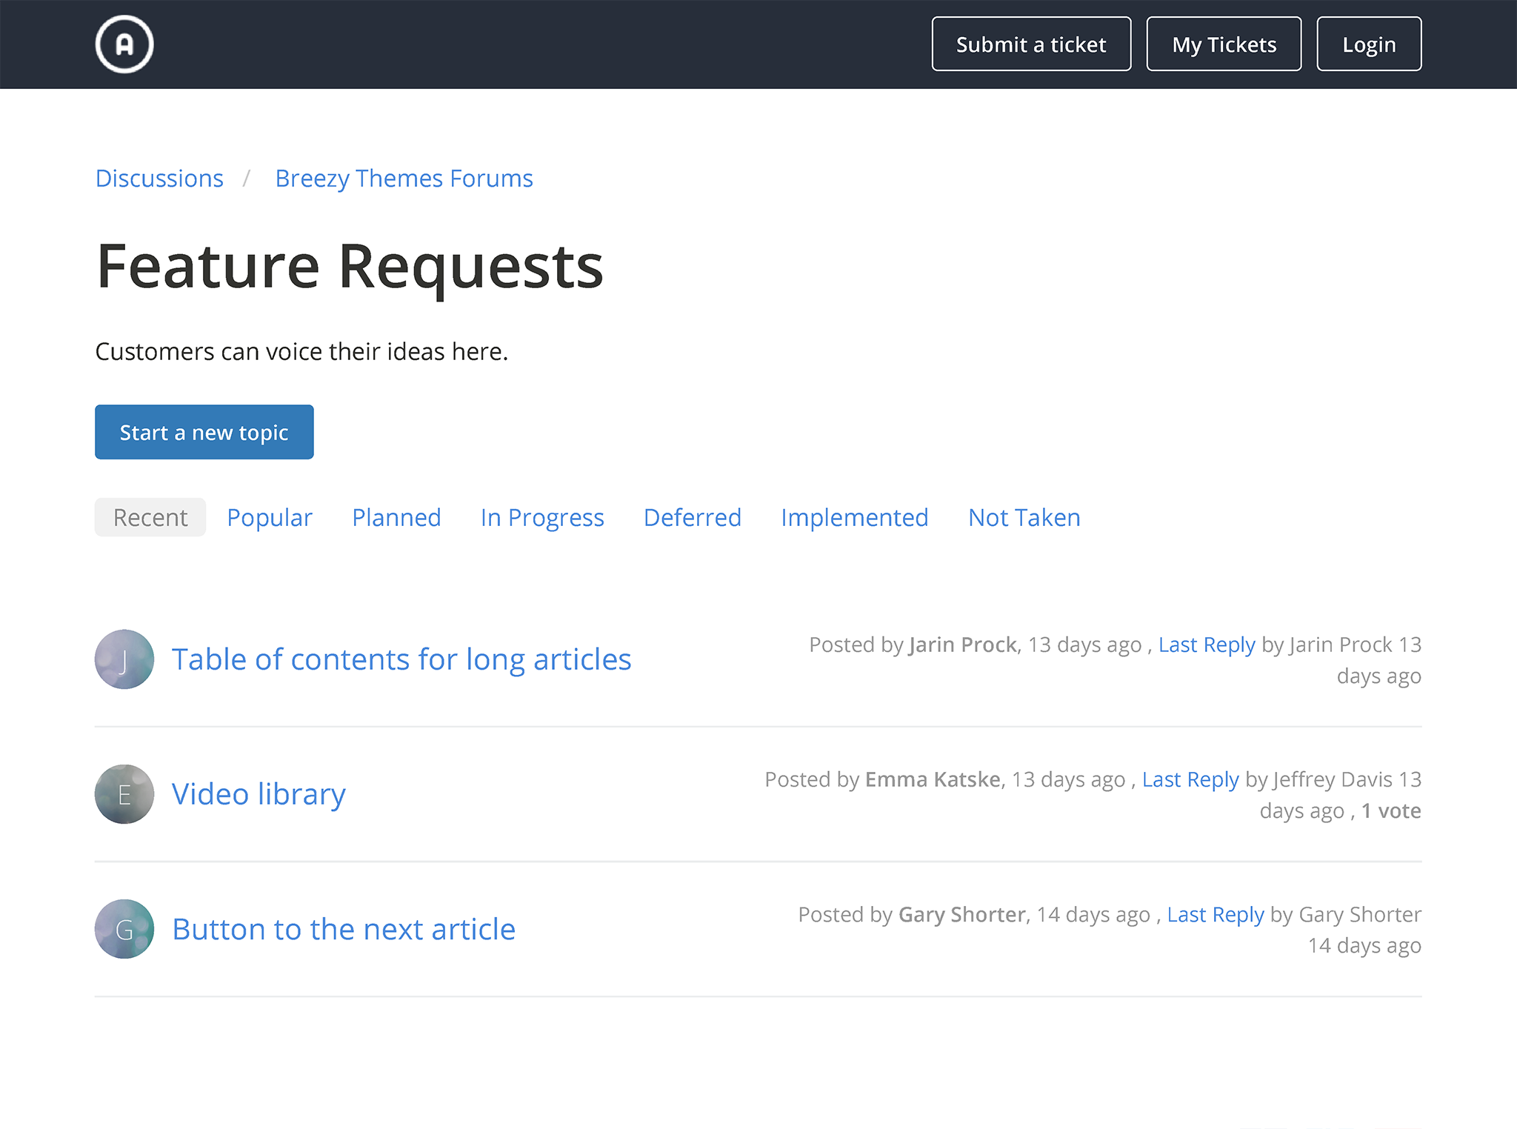Filter by In Progress
The image size is (1517, 1129).
point(542,517)
